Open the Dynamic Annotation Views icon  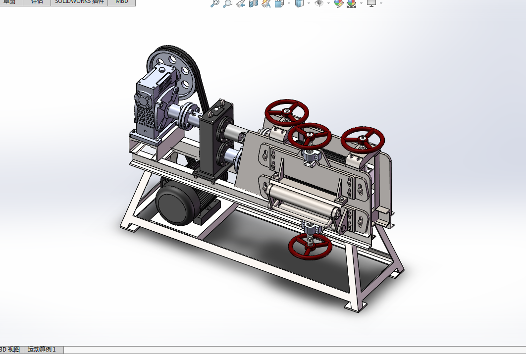(x=266, y=3)
